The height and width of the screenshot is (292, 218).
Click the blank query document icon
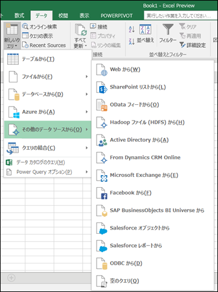[x=101, y=281]
